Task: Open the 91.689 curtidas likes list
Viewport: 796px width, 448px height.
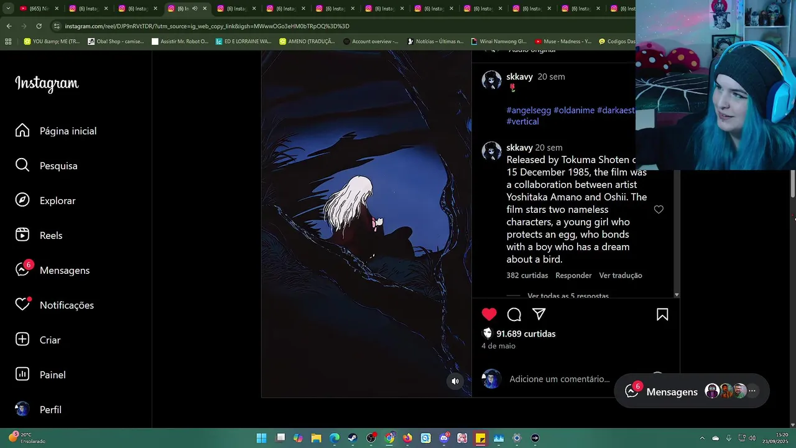Action: coord(526,334)
